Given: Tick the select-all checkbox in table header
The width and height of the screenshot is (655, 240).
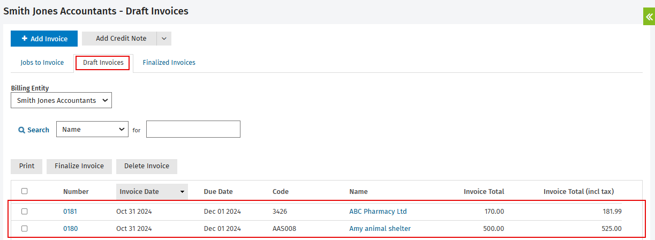Looking at the screenshot, I should (x=24, y=191).
